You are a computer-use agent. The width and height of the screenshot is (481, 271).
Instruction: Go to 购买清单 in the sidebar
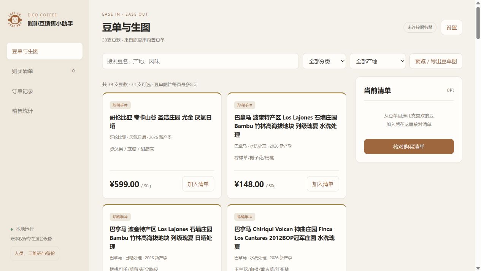point(44,71)
